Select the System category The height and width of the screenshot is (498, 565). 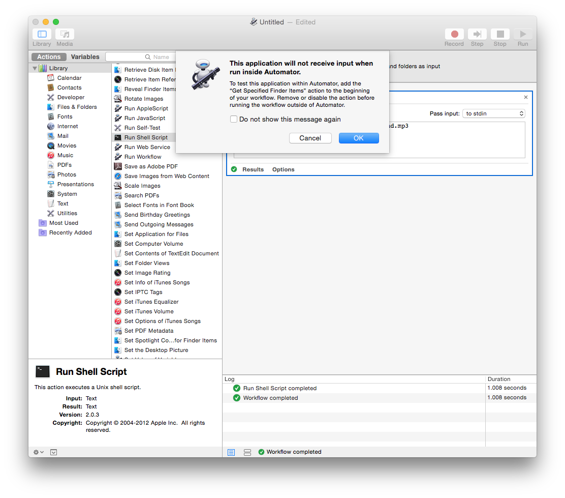(67, 194)
